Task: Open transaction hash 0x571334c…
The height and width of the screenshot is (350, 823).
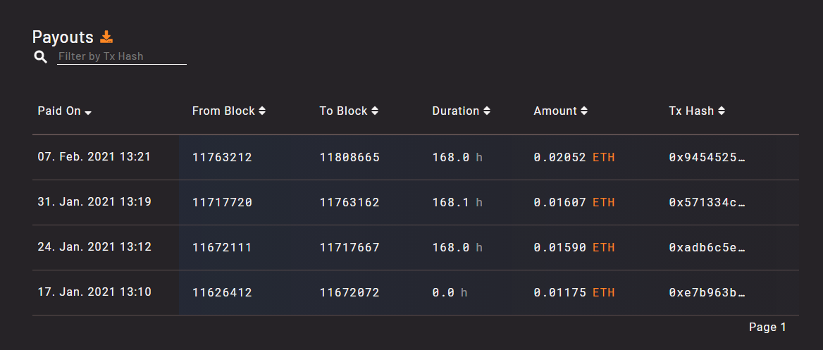Action: 706,203
